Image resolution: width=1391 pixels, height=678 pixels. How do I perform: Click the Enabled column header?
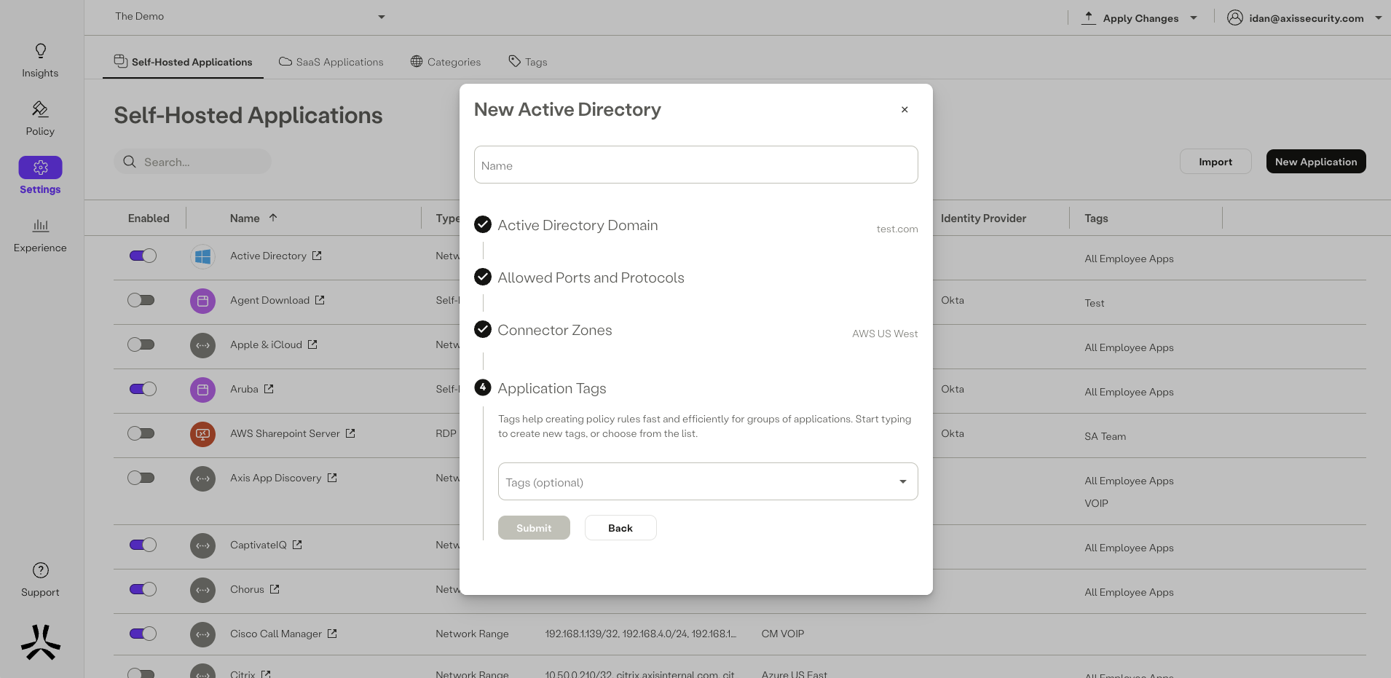click(149, 218)
